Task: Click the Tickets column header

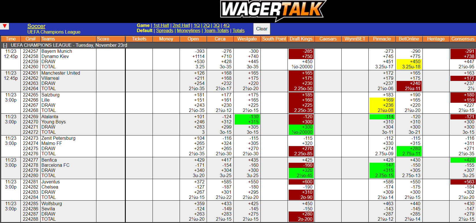Action: 139,39
